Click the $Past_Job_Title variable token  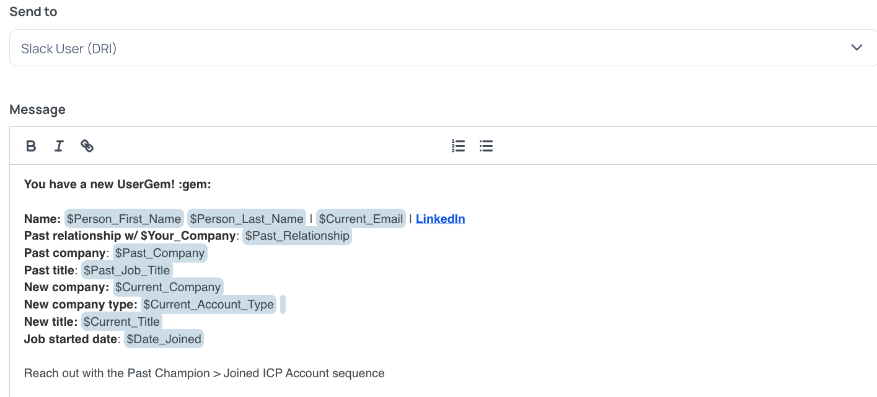coord(126,270)
